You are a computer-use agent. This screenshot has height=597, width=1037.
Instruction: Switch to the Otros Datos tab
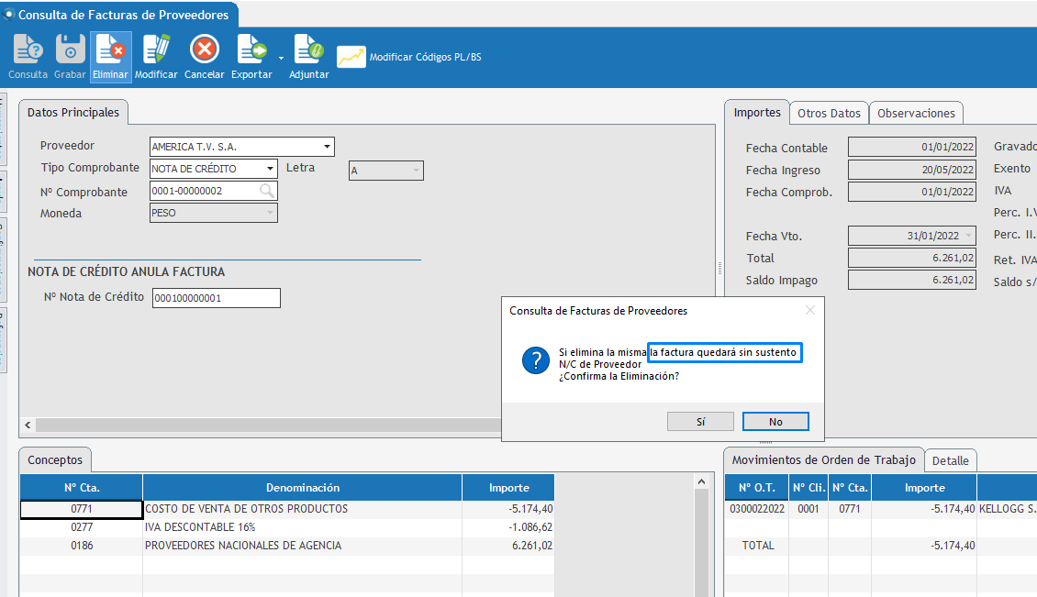click(x=829, y=113)
